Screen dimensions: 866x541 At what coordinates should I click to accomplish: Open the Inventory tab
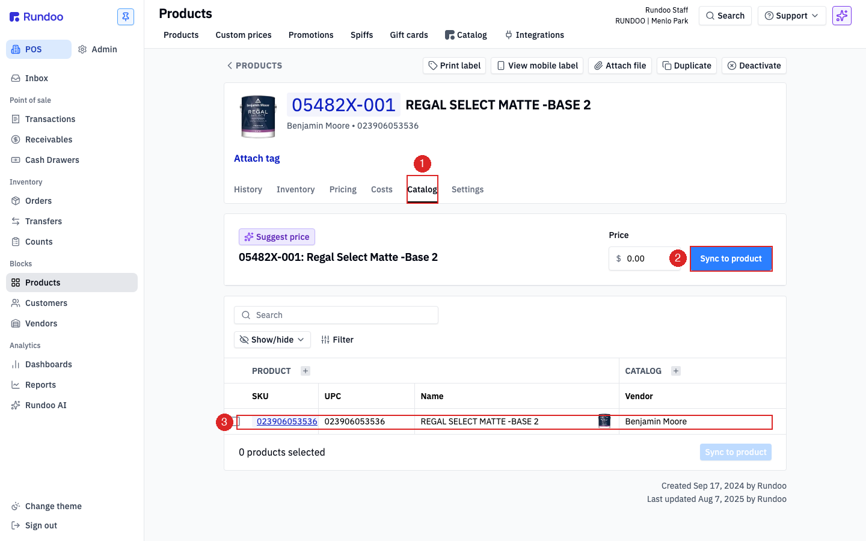click(295, 189)
